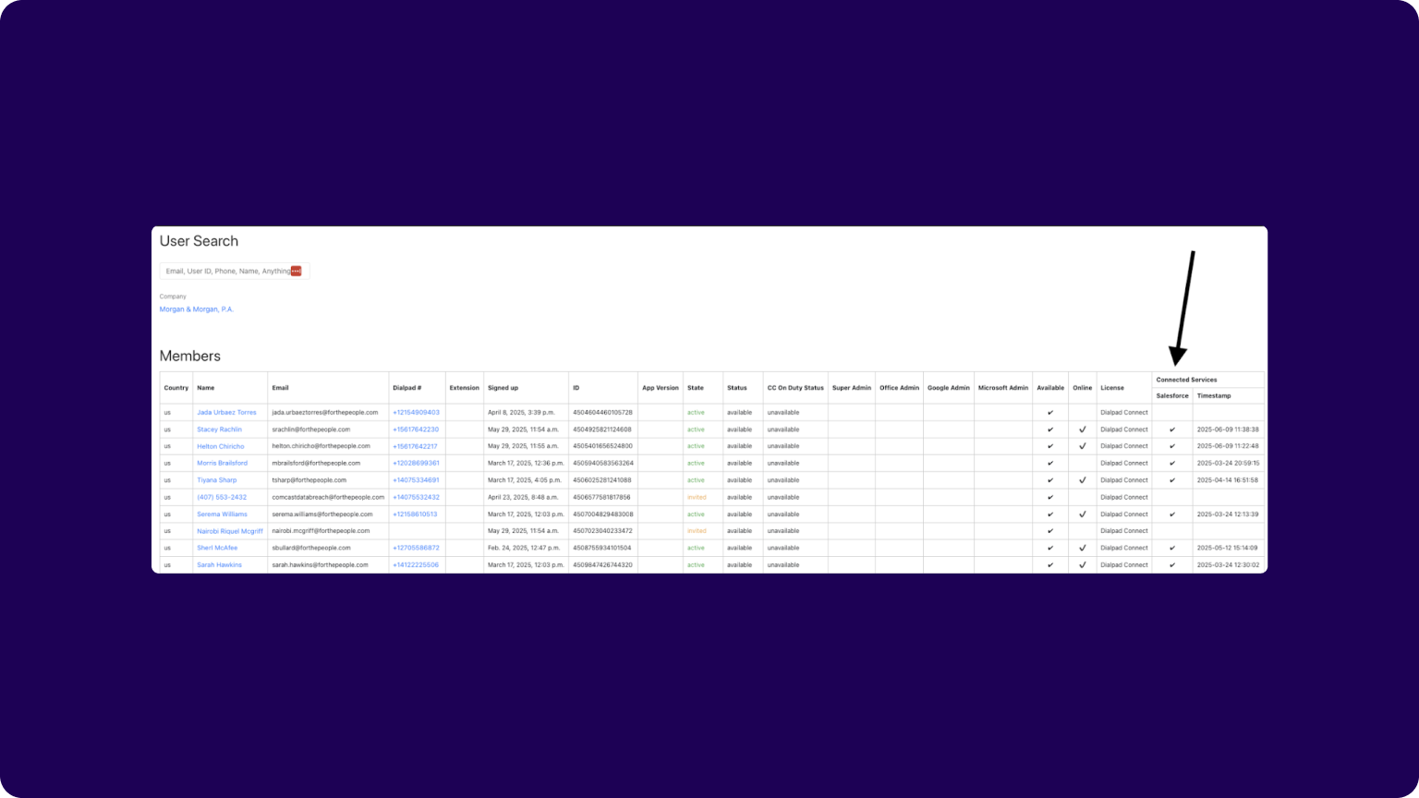Viewport: 1419px width, 798px height.
Task: Open Jada Urbaez Torres's member profile
Action: pyautogui.click(x=226, y=412)
